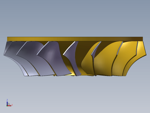Click the blue Z axis of the triad
The width and height of the screenshot is (150, 113).
pos(7,103)
